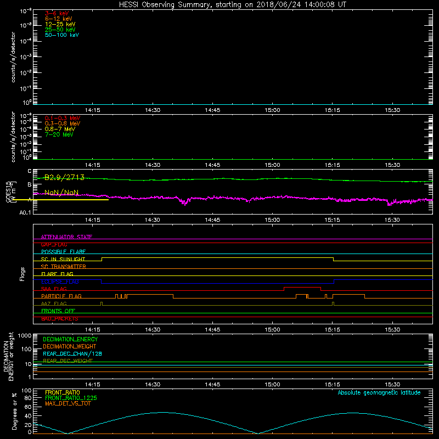Click the ATTENUATOR_STATE flag label
Image resolution: width=439 pixels, height=439 pixels.
[66, 237]
